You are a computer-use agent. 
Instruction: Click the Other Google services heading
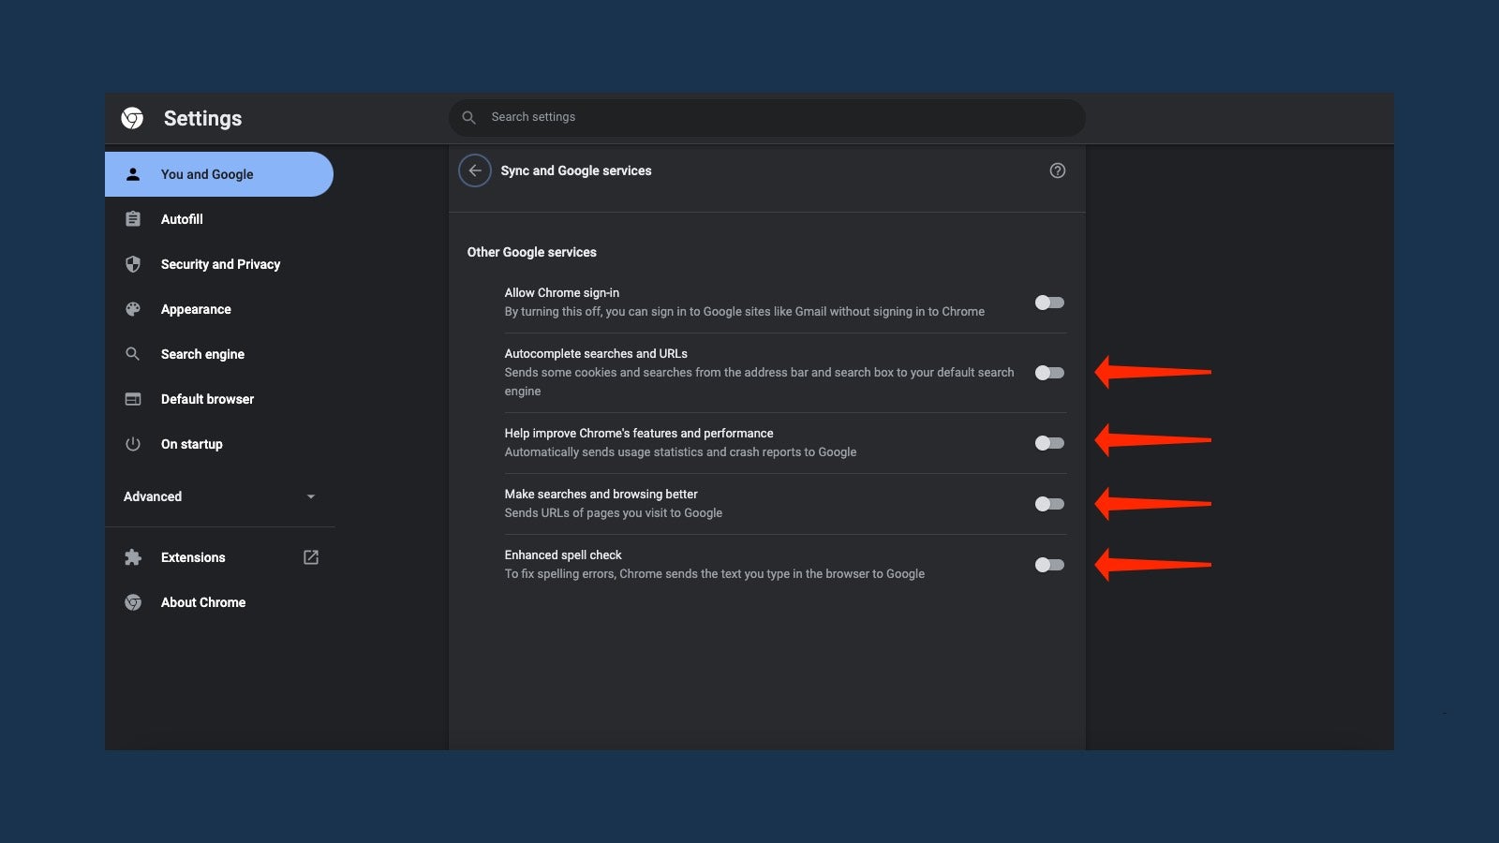click(532, 252)
